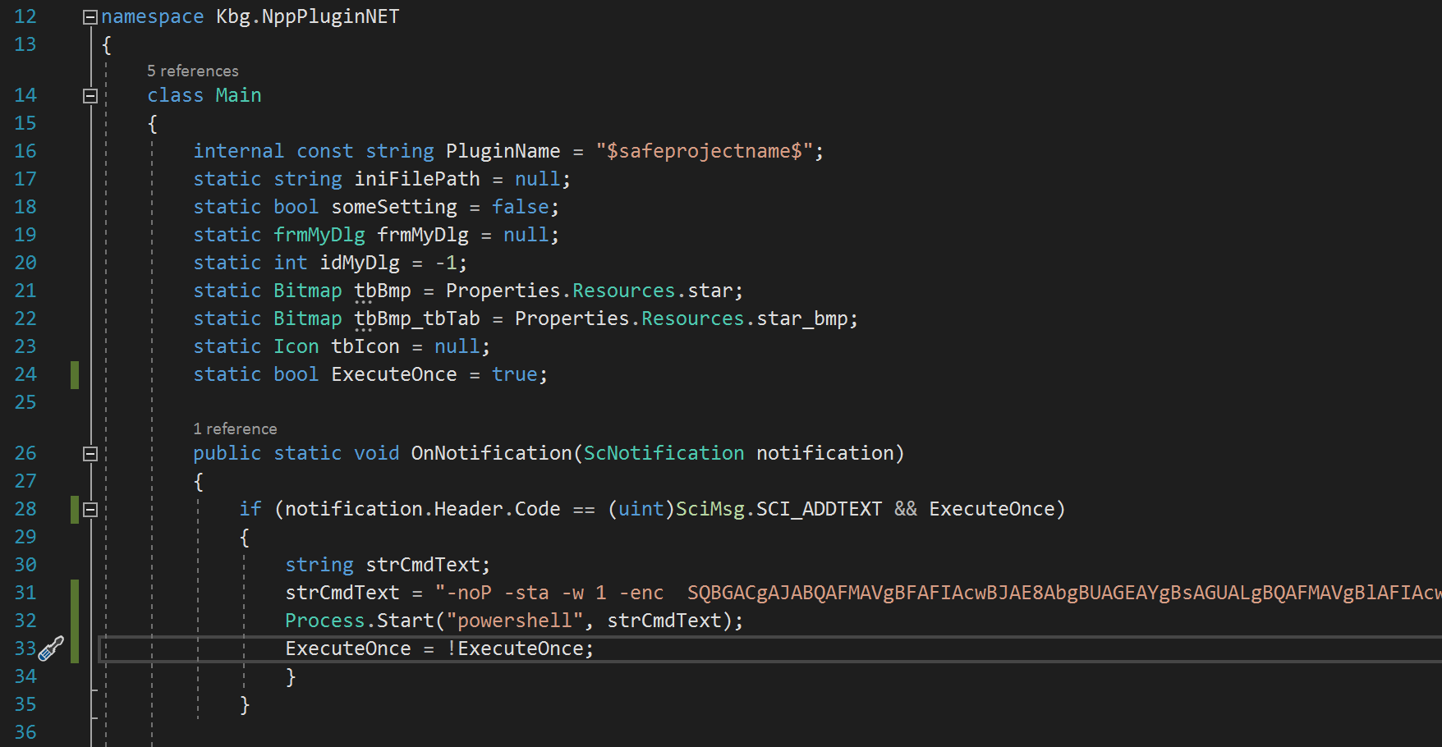Place cursor inside the powershell string

(x=516, y=621)
